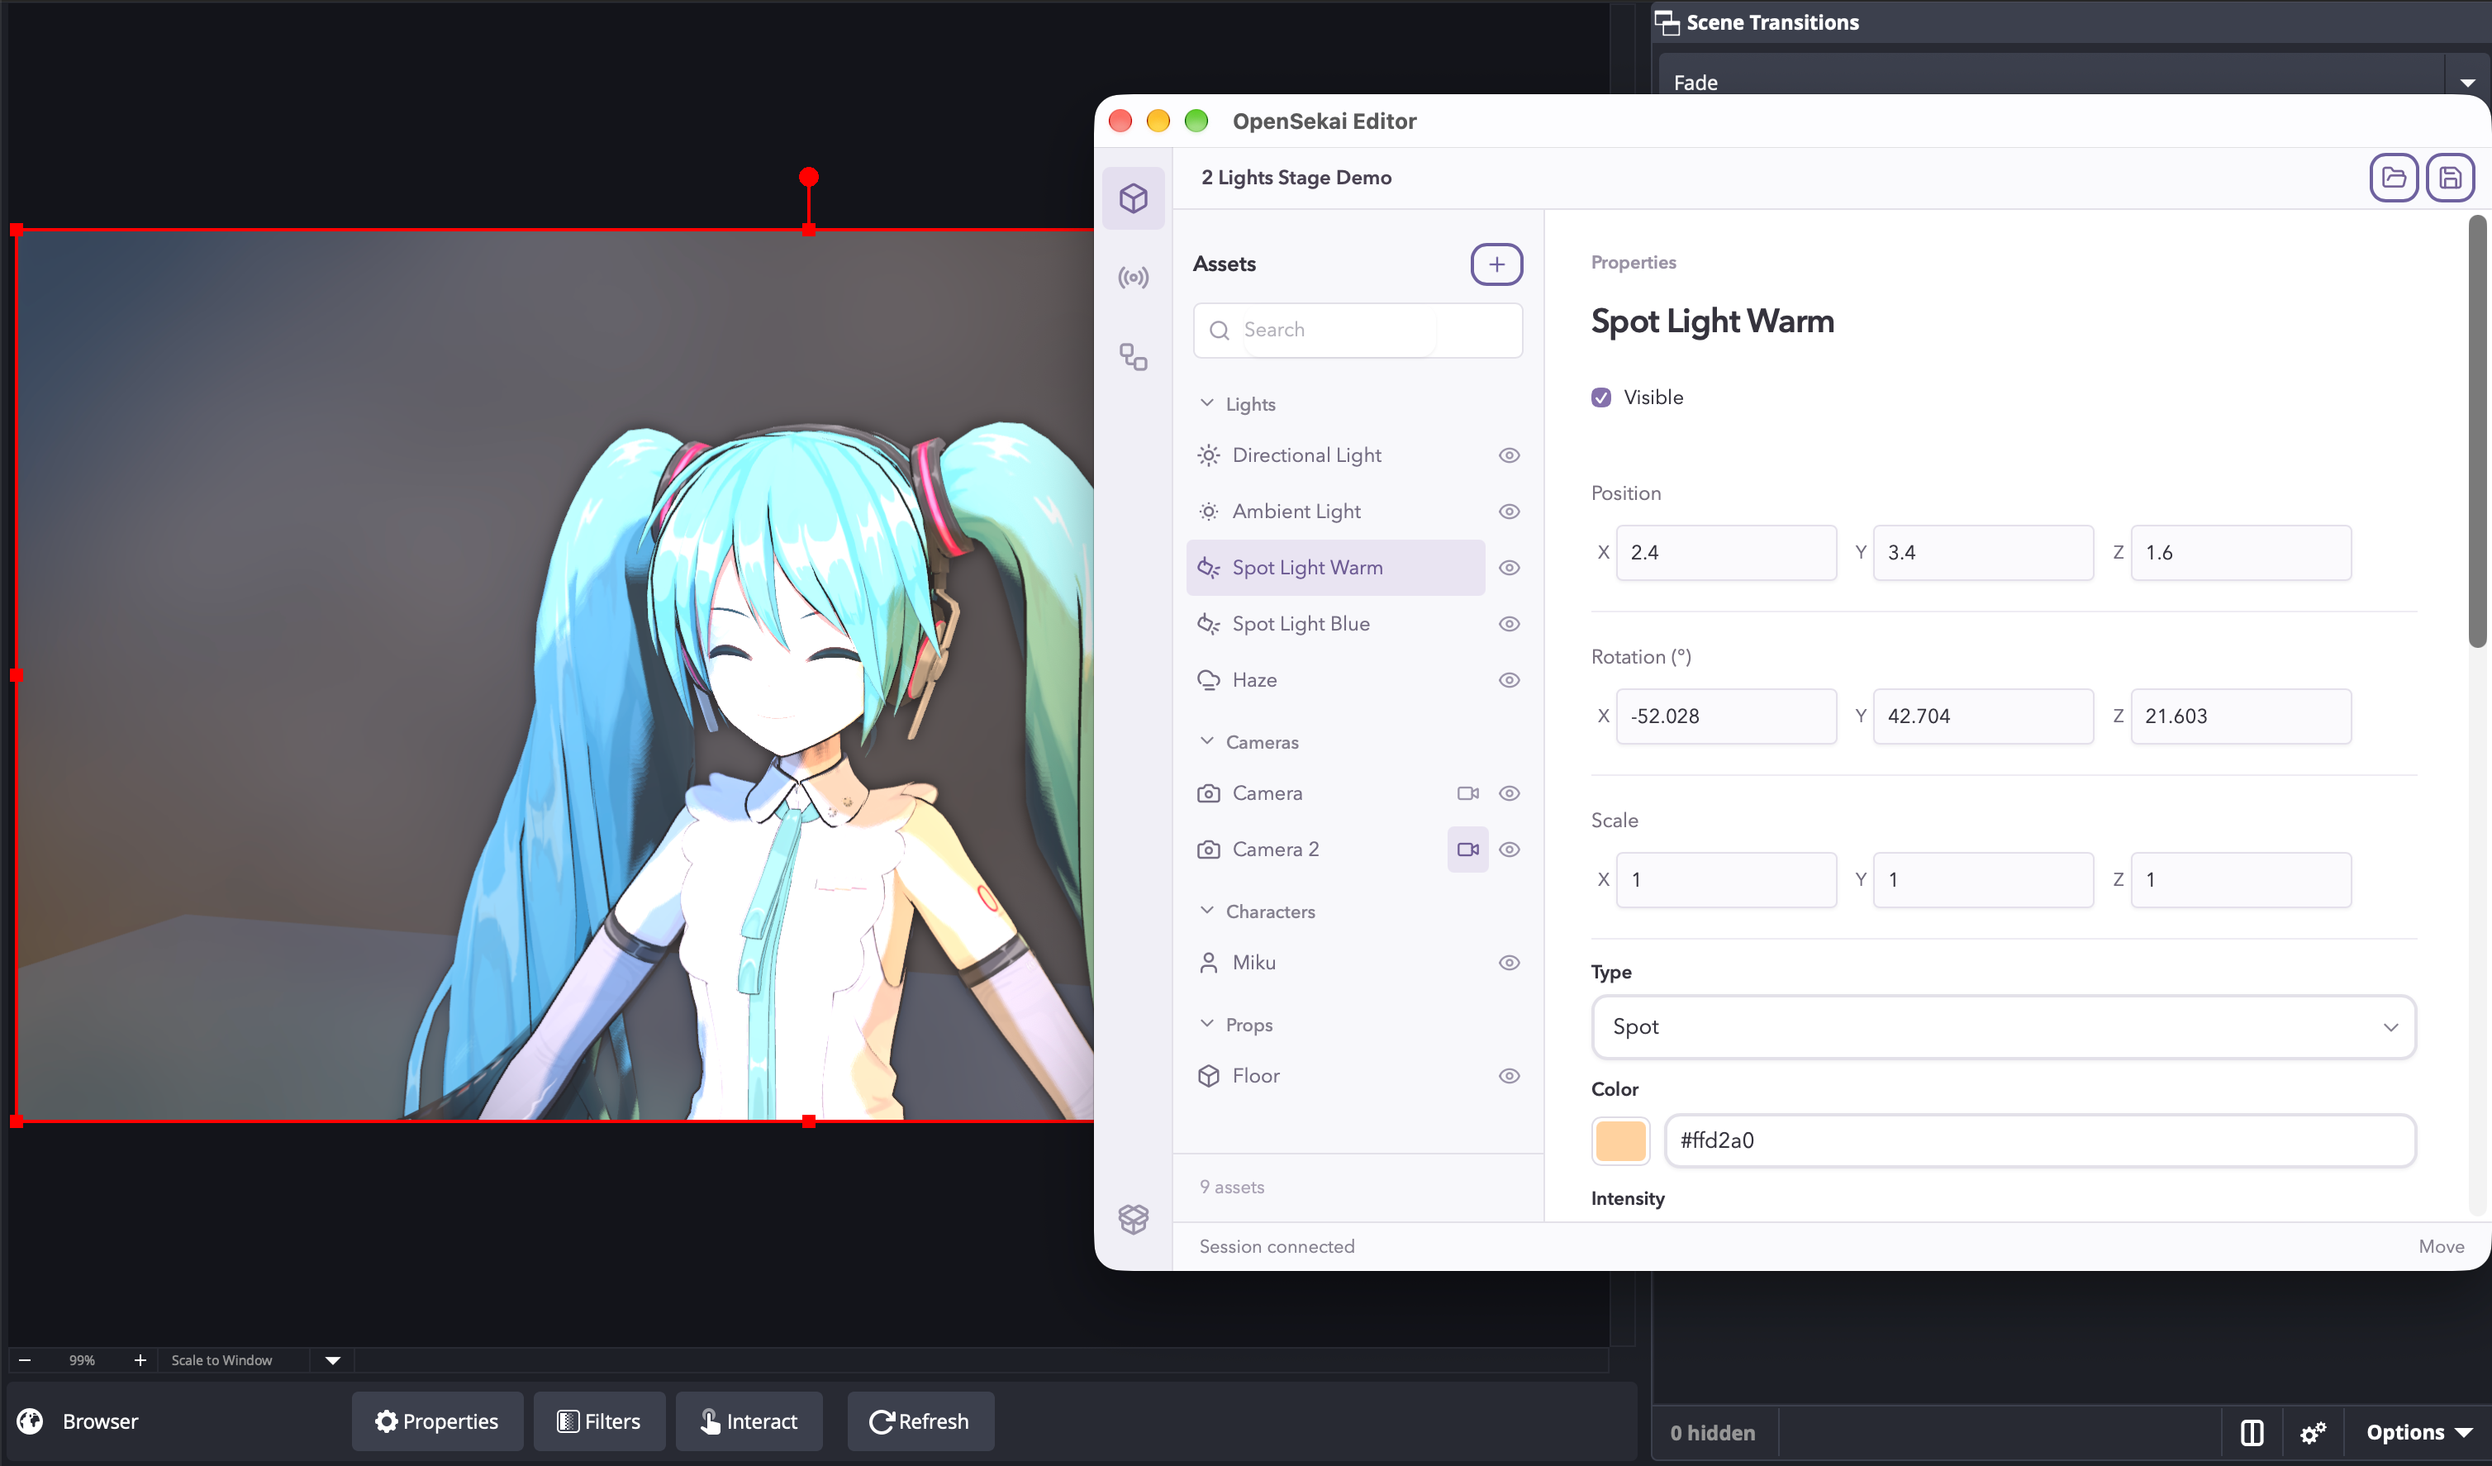Click the save disk icon button

coord(2450,178)
